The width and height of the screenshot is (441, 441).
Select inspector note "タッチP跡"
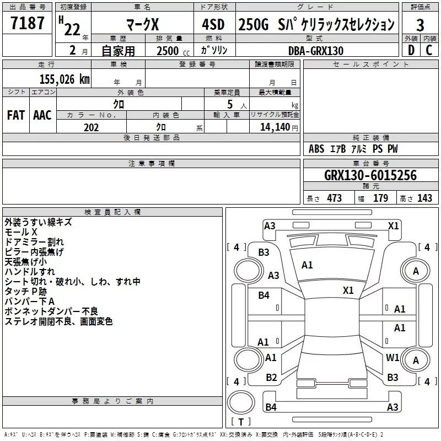coord(25,292)
